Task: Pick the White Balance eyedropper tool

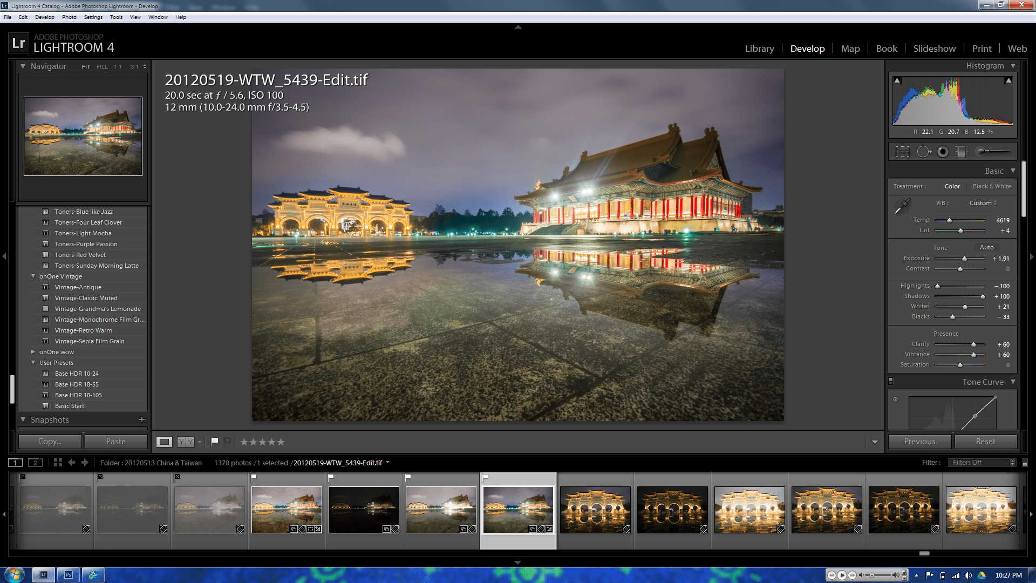Action: click(902, 206)
